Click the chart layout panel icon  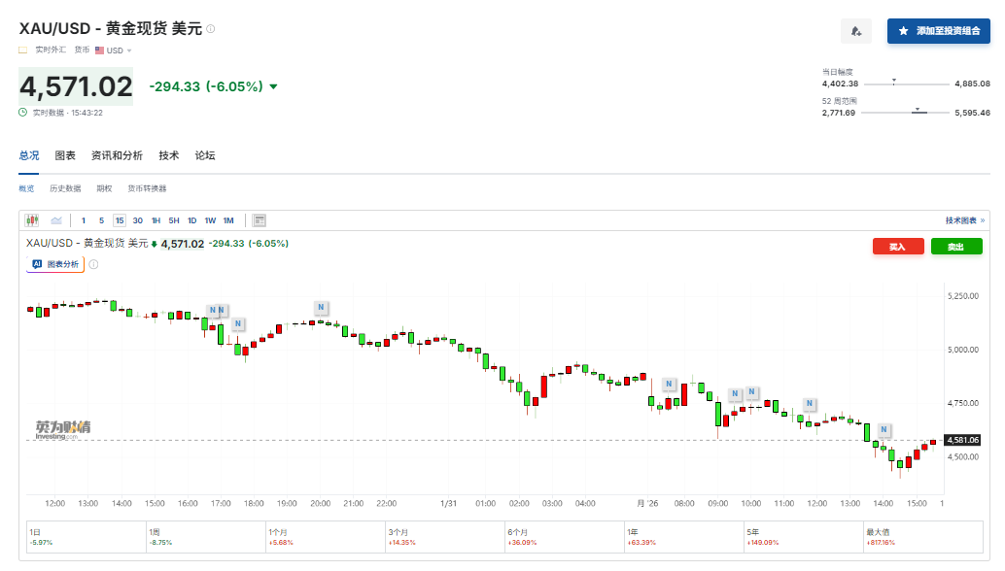coord(260,220)
